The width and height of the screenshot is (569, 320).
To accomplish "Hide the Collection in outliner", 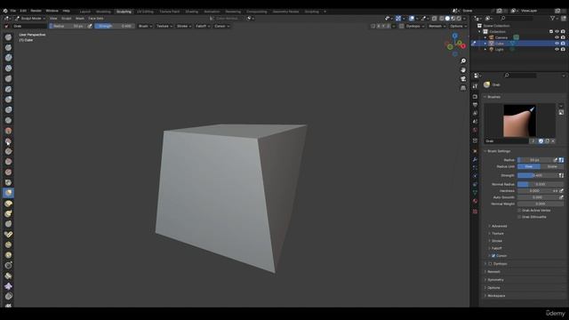I will (x=557, y=32).
